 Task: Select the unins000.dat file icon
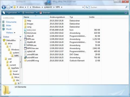(25, 54)
